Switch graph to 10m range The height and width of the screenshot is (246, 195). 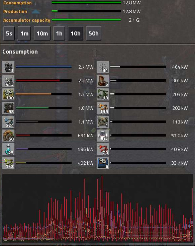(42, 33)
